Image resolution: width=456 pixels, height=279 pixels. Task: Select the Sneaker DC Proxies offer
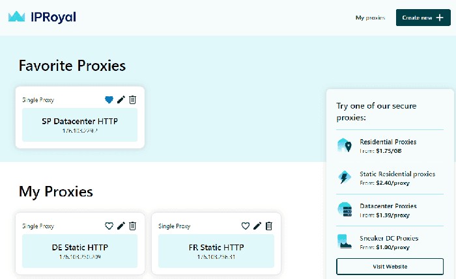pos(388,241)
